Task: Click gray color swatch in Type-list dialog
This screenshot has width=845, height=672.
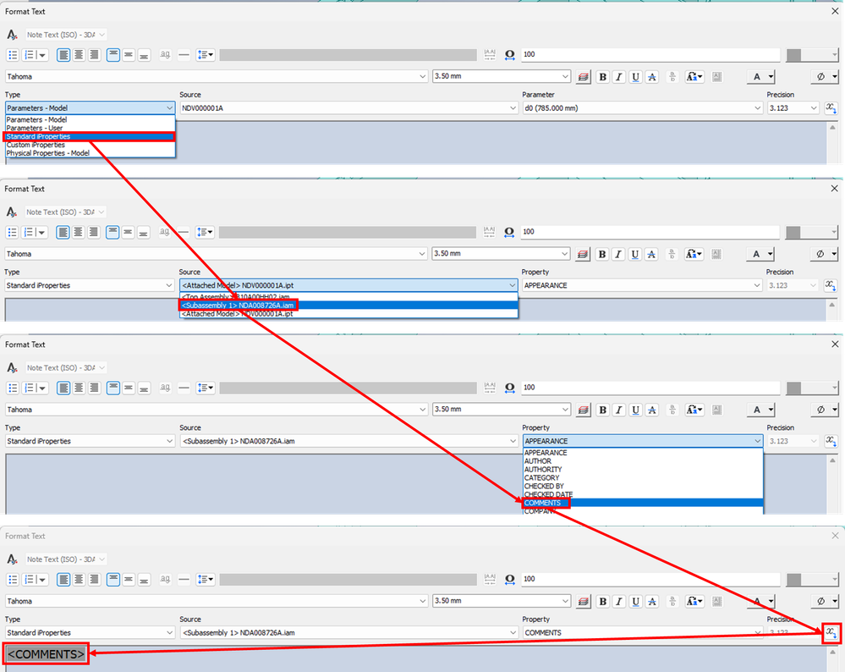Action: (811, 54)
